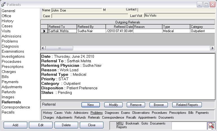Image resolution: width=217 pixels, height=131 pixels.
Task: Click the Edit button
Action: pos(41,125)
